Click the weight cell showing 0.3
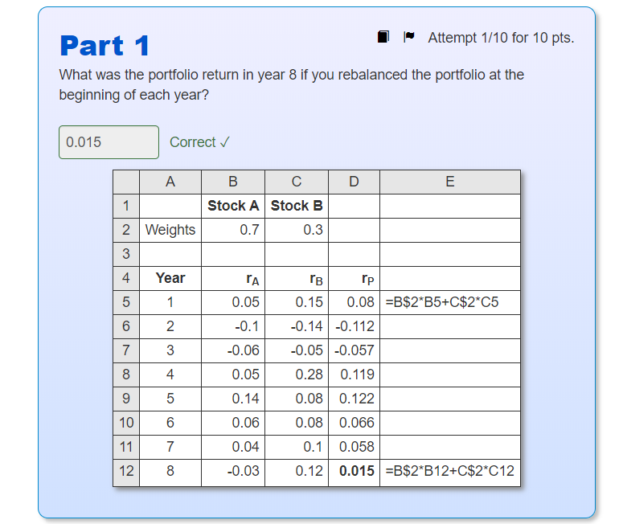 (x=297, y=230)
